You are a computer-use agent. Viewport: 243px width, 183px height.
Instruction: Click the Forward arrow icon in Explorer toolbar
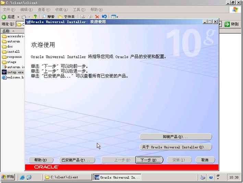[x=24, y=17]
